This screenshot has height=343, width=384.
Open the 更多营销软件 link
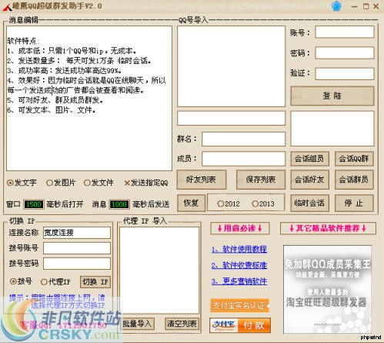(x=239, y=281)
